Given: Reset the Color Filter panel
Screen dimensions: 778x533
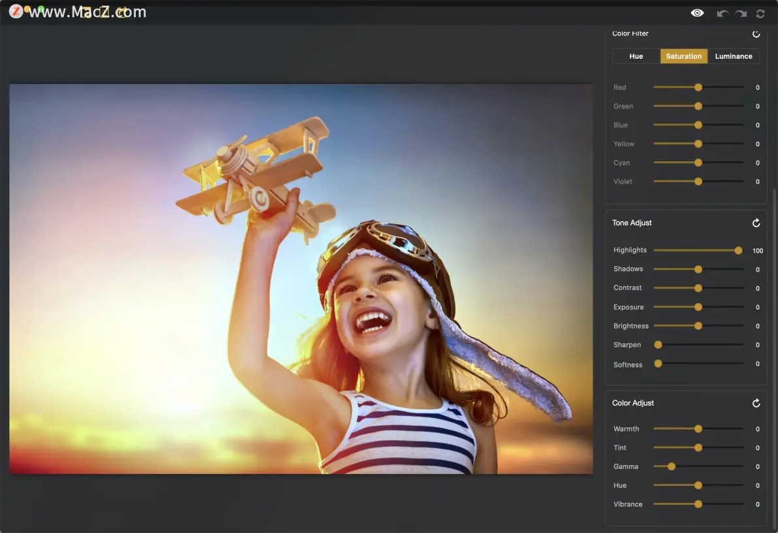Looking at the screenshot, I should tap(756, 34).
